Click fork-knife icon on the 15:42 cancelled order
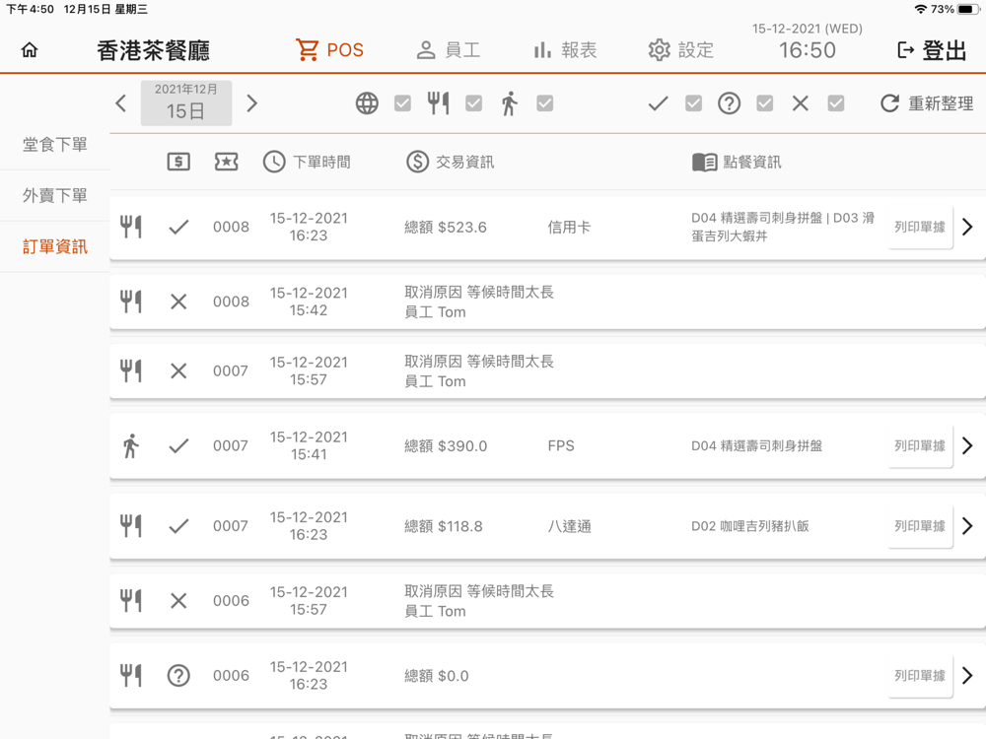The width and height of the screenshot is (986, 739). pyautogui.click(x=131, y=302)
